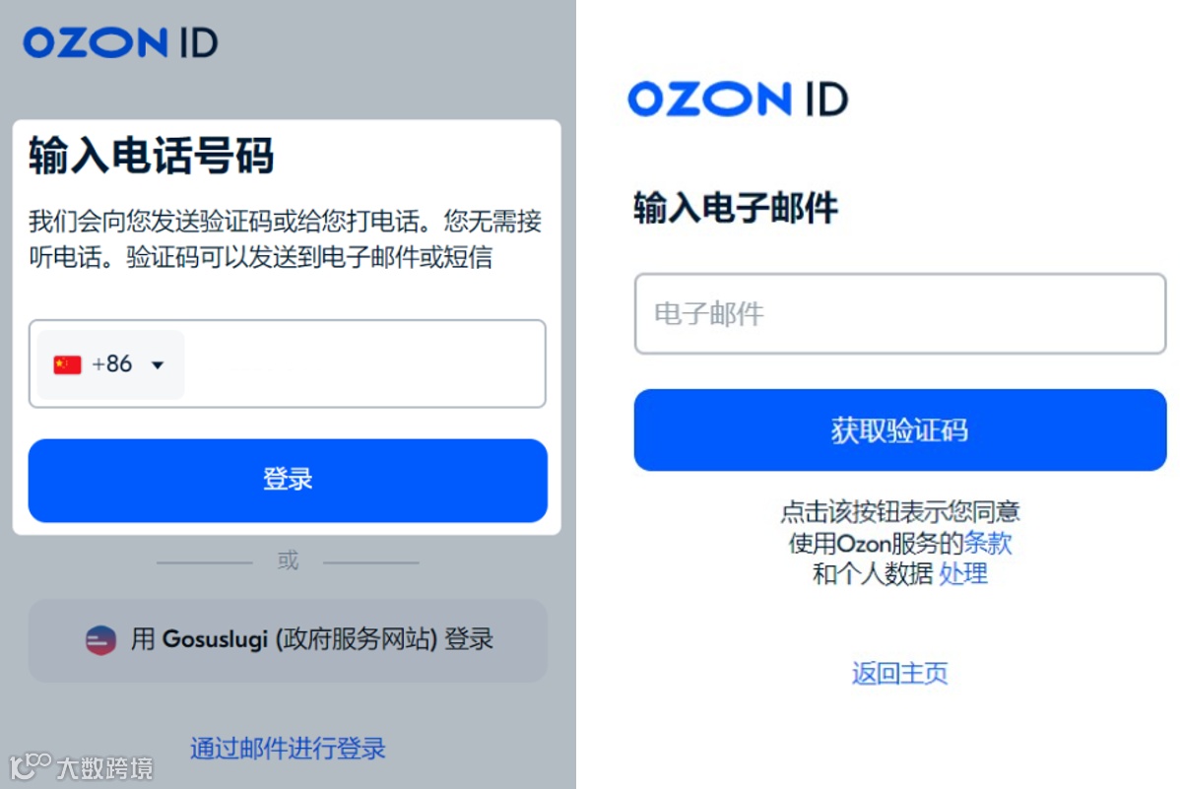Log in with Gosuslugi (政府服务网站)

tap(288, 640)
